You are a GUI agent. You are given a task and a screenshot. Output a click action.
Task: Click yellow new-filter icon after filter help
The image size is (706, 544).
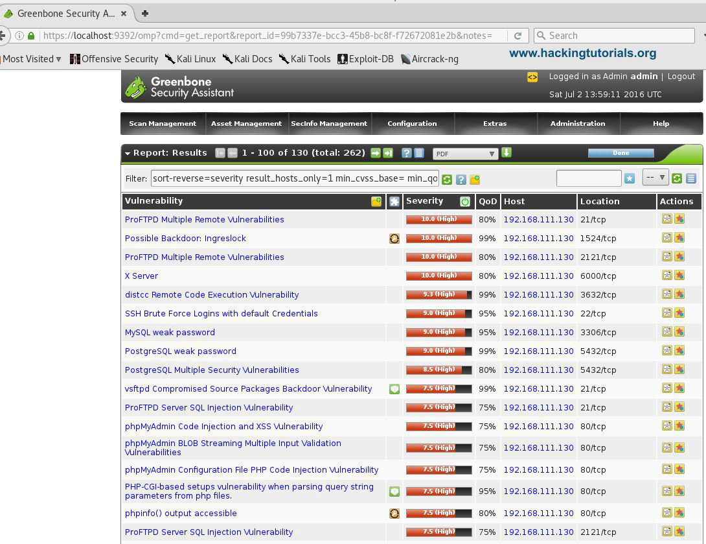click(475, 180)
